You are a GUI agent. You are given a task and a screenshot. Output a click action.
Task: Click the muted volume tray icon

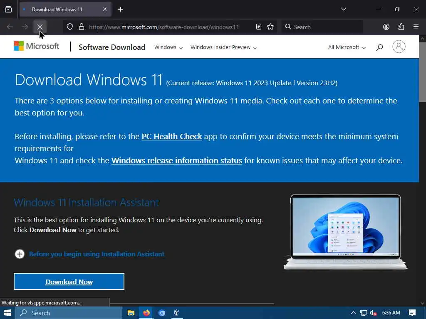374,313
